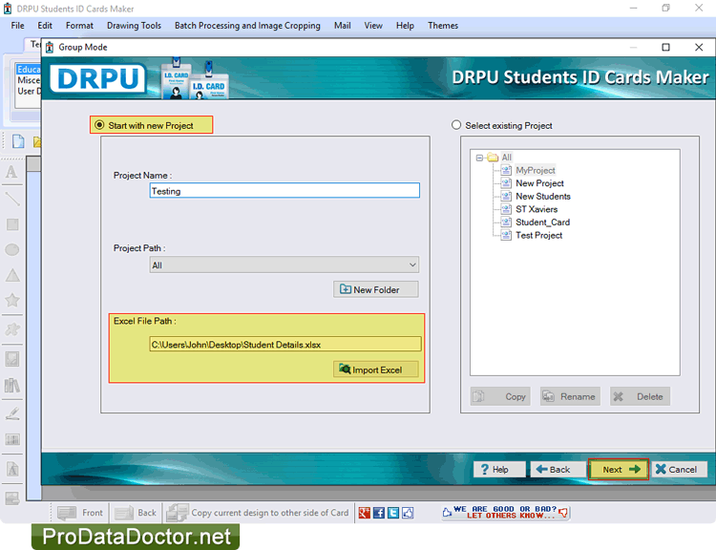The image size is (716, 550).
Task: Select MyProject in project tree
Action: tap(535, 170)
